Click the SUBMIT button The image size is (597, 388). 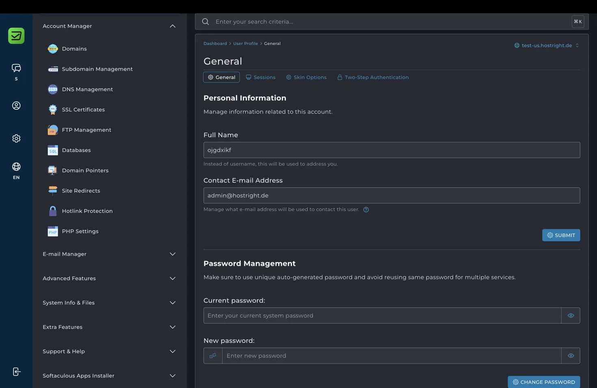click(561, 235)
